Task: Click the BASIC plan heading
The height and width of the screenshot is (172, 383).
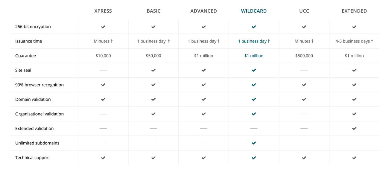Action: tap(153, 11)
